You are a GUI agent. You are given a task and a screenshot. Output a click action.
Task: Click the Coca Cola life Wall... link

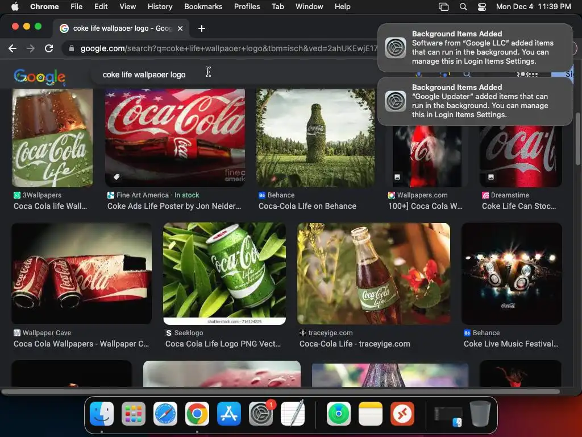click(x=51, y=206)
